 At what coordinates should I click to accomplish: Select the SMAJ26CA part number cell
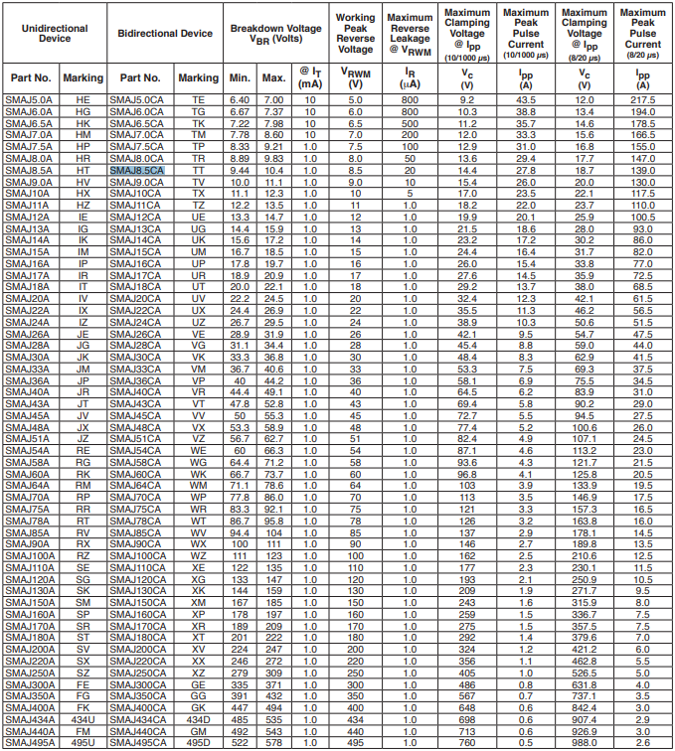point(134,334)
